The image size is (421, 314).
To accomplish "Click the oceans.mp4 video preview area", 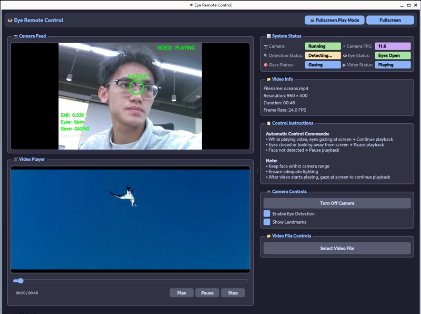I will click(x=131, y=219).
